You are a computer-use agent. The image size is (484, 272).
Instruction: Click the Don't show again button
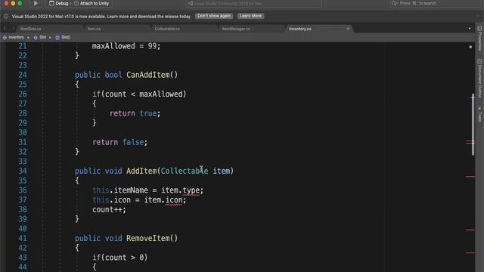click(x=214, y=16)
